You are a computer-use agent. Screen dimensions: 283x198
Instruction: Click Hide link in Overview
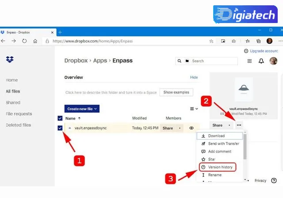point(194,78)
